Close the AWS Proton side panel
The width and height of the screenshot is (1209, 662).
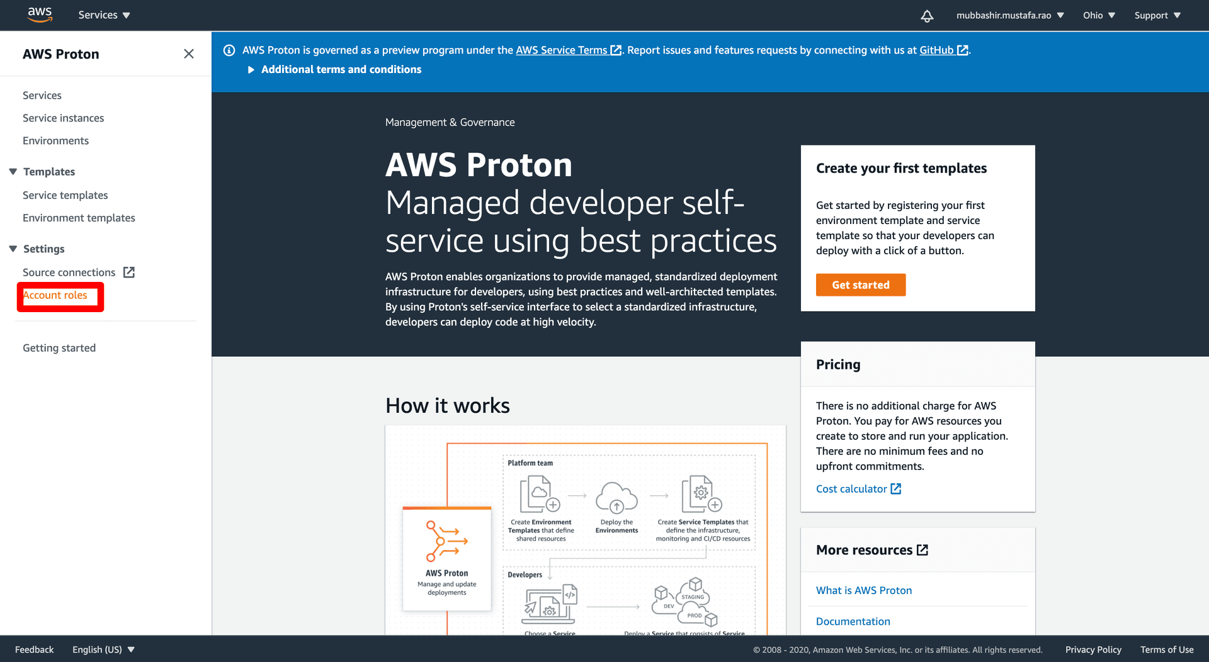[189, 54]
